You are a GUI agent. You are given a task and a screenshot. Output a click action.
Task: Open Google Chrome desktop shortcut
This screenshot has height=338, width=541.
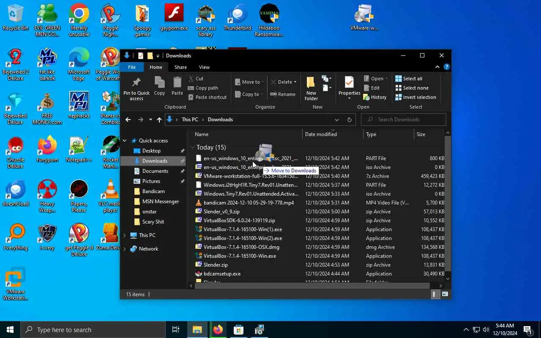point(79,20)
